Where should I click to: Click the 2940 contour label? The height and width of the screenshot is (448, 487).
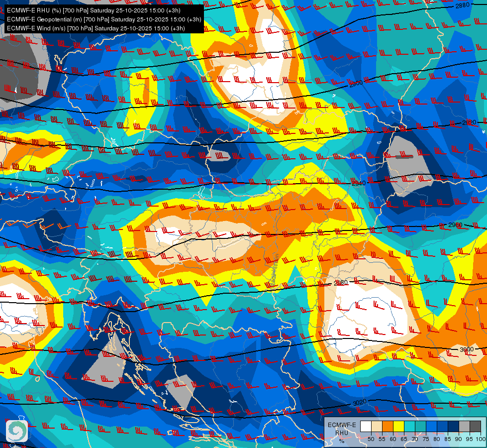tap(359, 183)
